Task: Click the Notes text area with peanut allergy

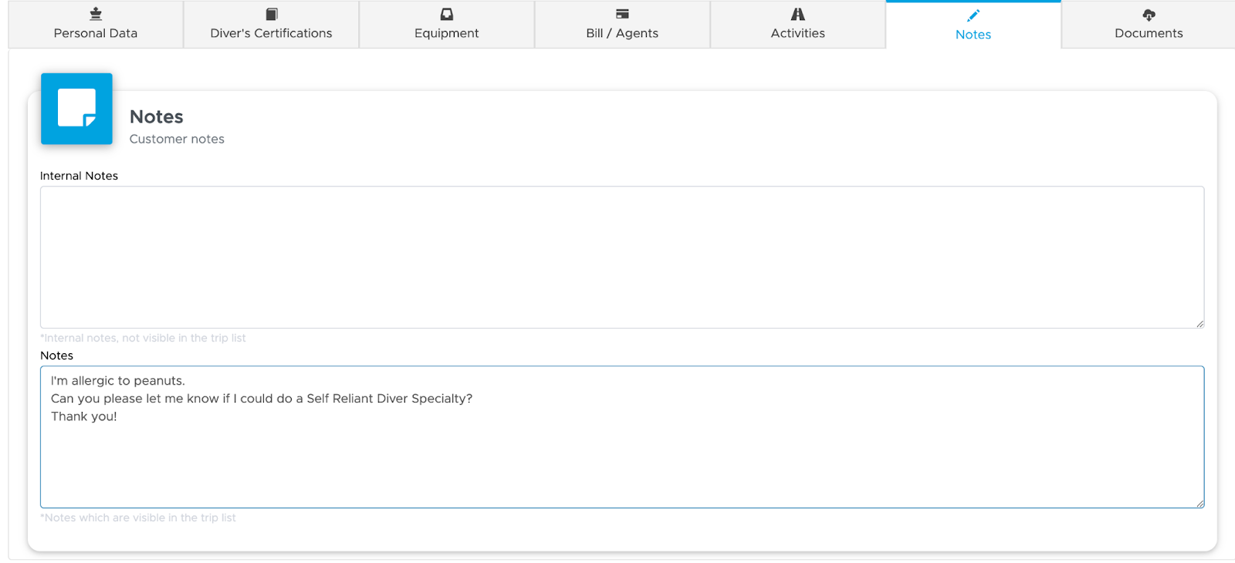Action: click(x=622, y=437)
